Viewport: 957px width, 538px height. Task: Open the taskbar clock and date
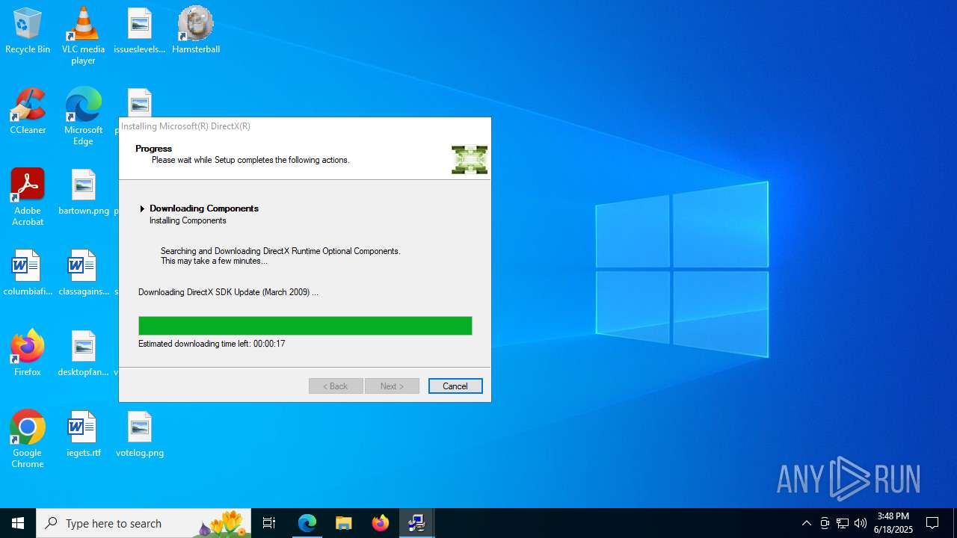(894, 523)
